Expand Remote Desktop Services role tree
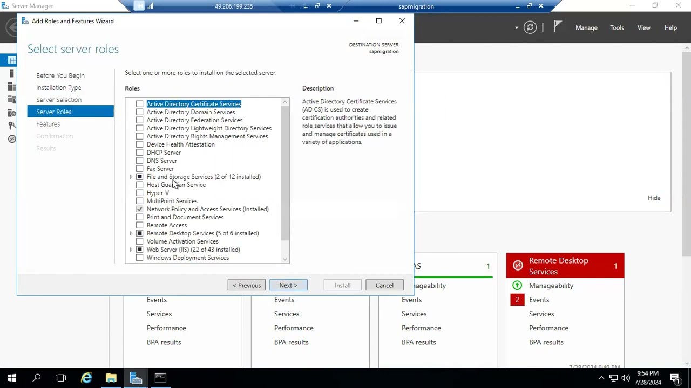The height and width of the screenshot is (388, 691). coord(131,233)
